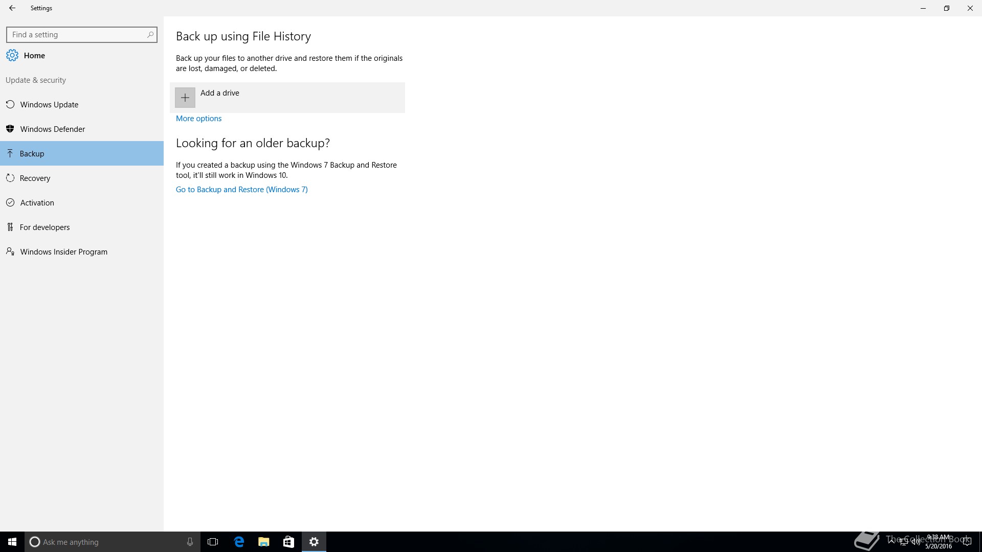Click the back arrow in Settings
This screenshot has height=552, width=982.
(x=12, y=8)
